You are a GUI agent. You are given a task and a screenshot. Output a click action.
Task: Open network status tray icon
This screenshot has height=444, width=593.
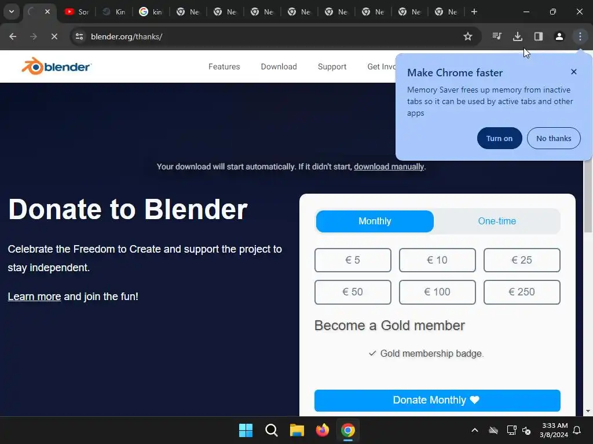(x=511, y=430)
